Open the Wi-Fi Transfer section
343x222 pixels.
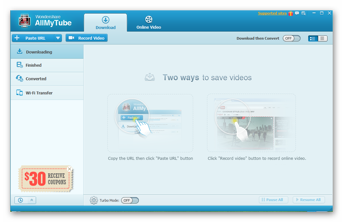click(47, 93)
